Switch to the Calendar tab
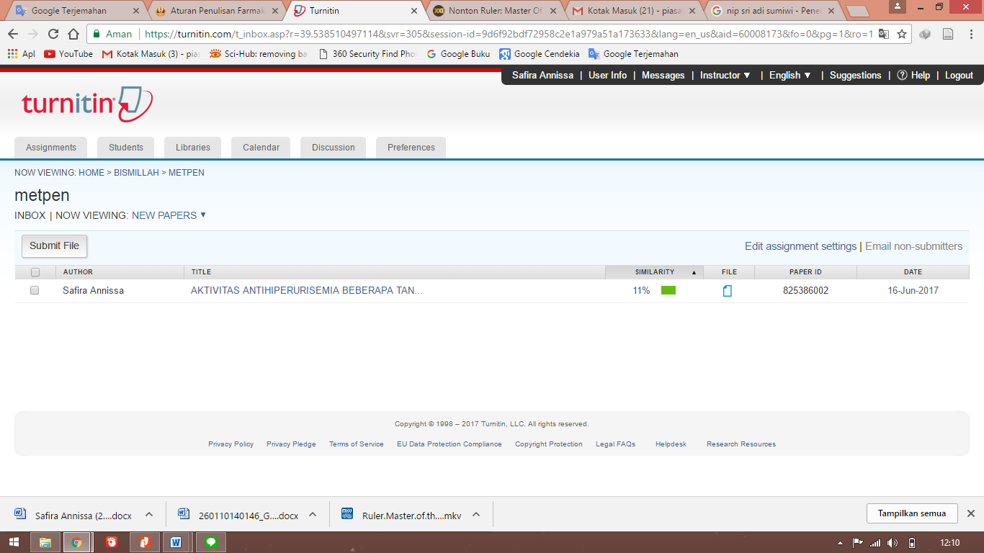Image resolution: width=984 pixels, height=553 pixels. 261,148
